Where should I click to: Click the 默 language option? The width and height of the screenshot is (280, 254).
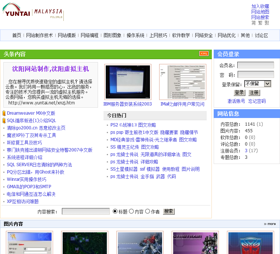click(x=267, y=23)
